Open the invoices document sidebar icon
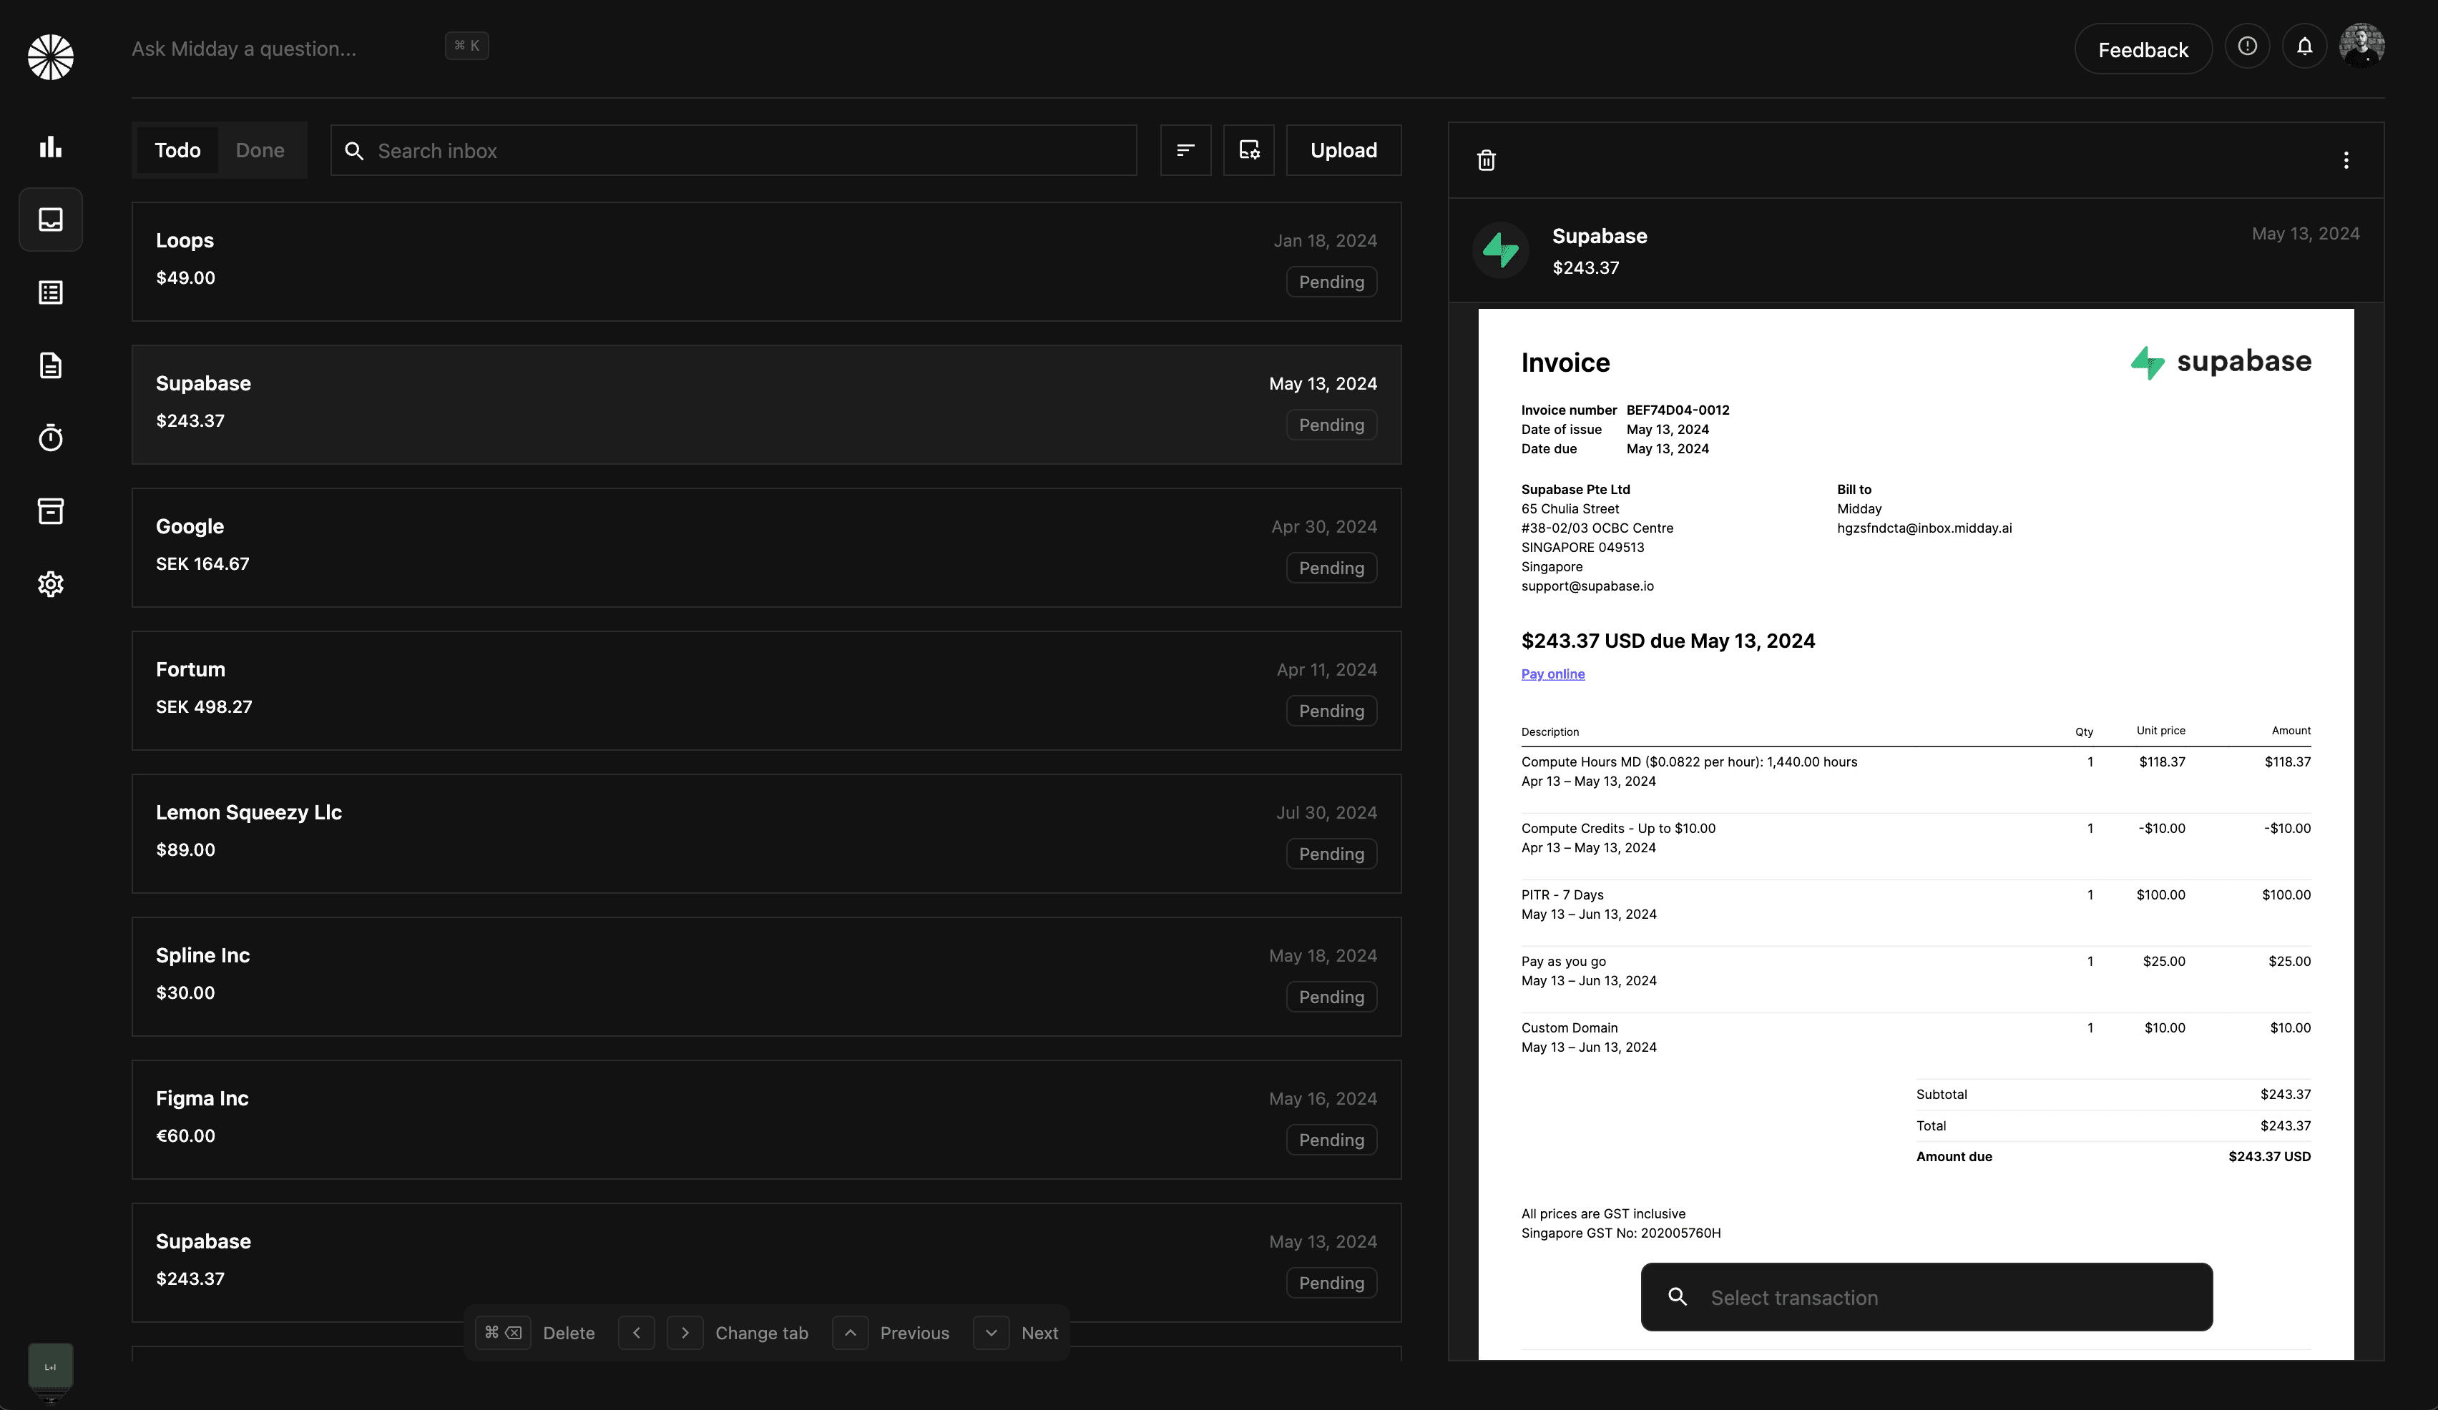Viewport: 2438px width, 1410px height. coord(50,365)
